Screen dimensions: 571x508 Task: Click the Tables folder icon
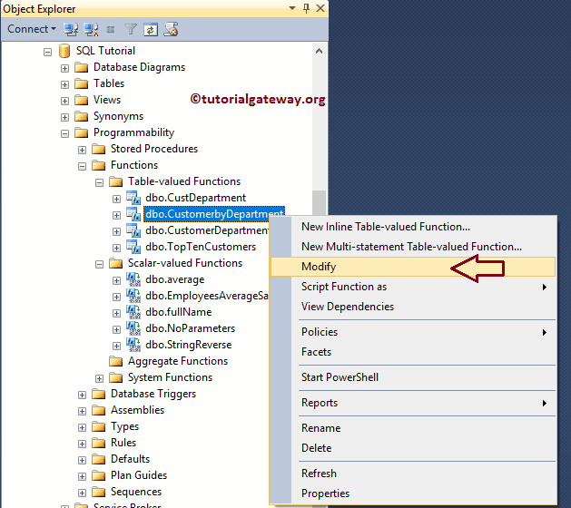81,83
